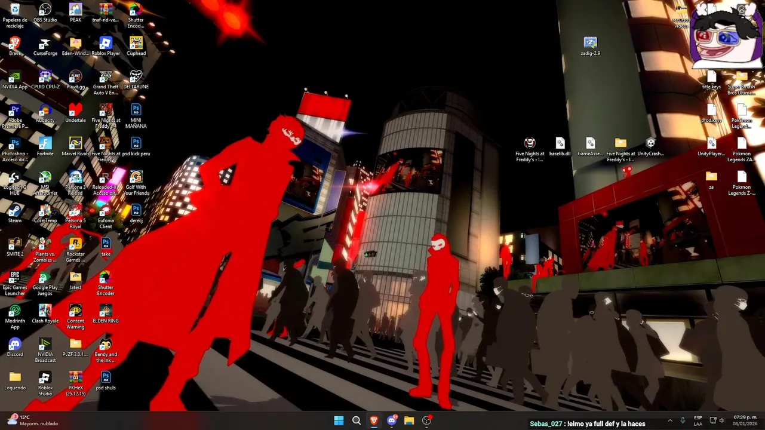
Task: Select the Clash Royale shortcut
Action: [45, 314]
